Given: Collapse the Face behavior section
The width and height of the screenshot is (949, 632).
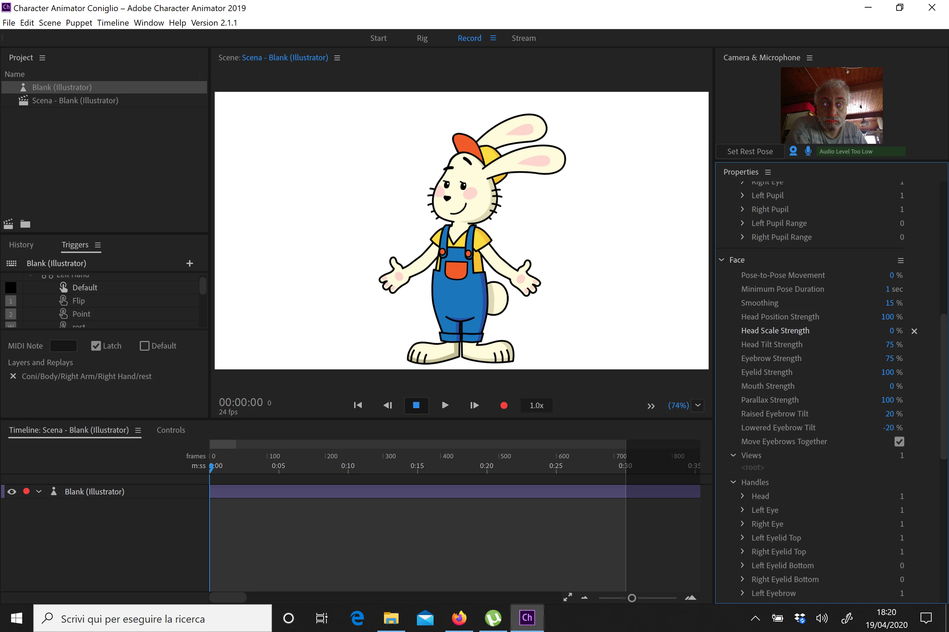Looking at the screenshot, I should click(721, 260).
